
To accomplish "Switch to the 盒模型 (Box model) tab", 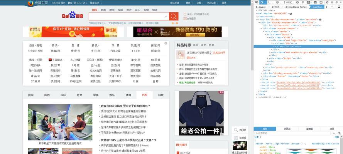I will 309,129.
